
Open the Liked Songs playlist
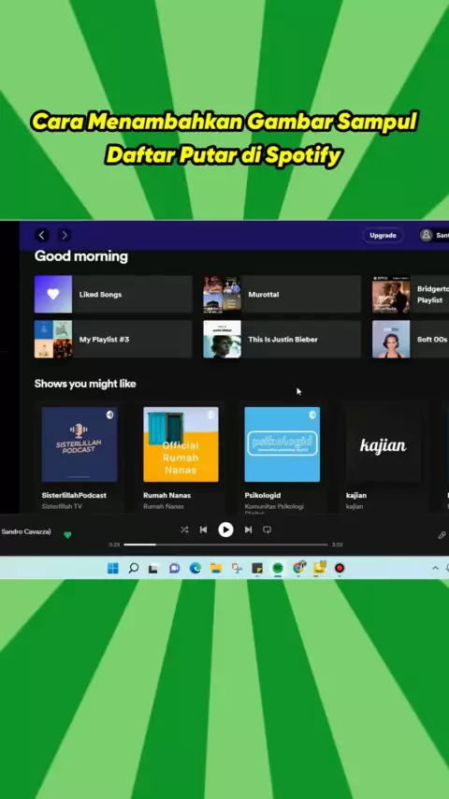[x=113, y=294]
